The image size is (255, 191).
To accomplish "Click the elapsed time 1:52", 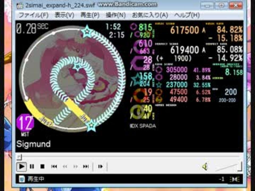I will [113, 27].
